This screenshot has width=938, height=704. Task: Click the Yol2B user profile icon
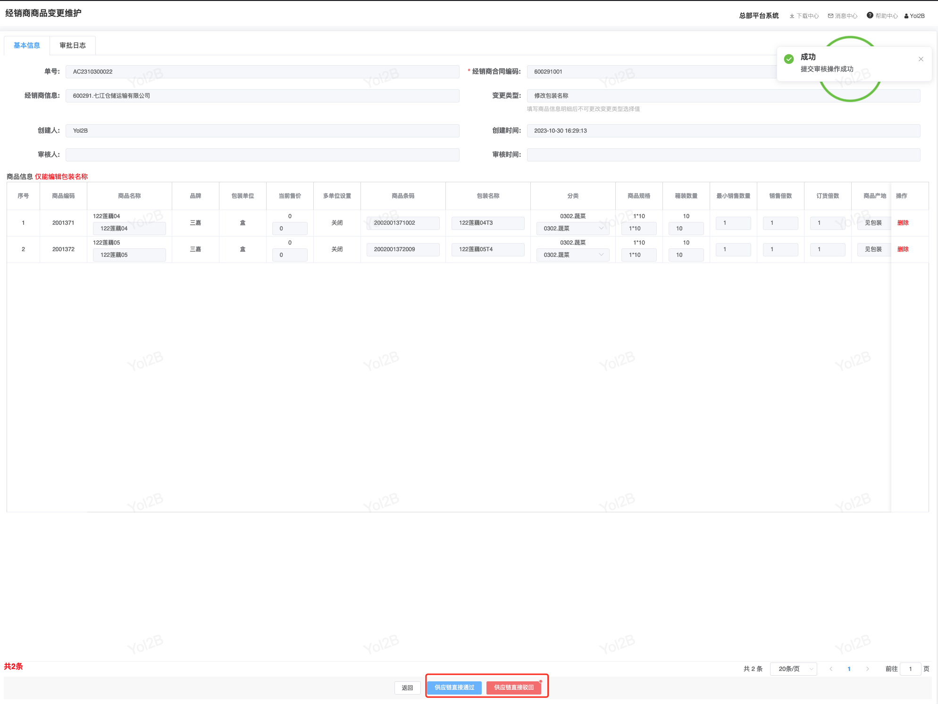click(906, 16)
